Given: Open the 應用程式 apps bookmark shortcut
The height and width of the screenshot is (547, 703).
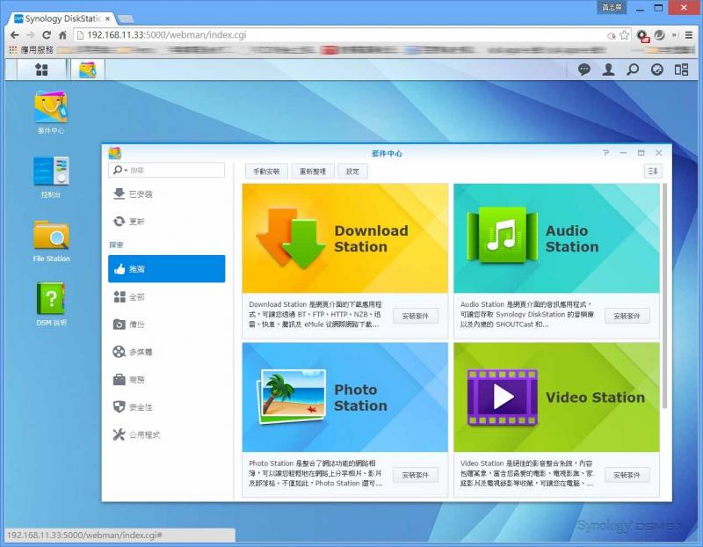Looking at the screenshot, I should [32, 50].
